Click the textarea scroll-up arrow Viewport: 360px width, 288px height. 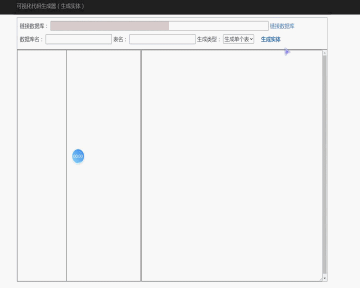(324, 53)
